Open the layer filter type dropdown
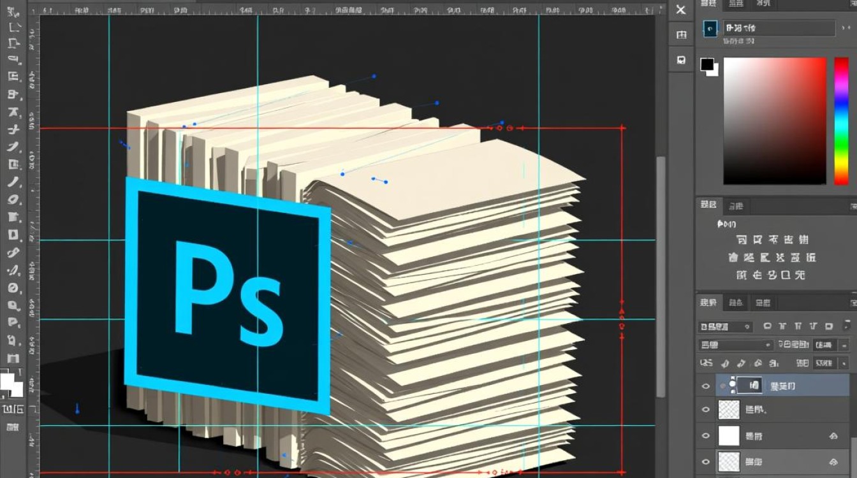Viewport: 857px width, 478px height. 726,326
